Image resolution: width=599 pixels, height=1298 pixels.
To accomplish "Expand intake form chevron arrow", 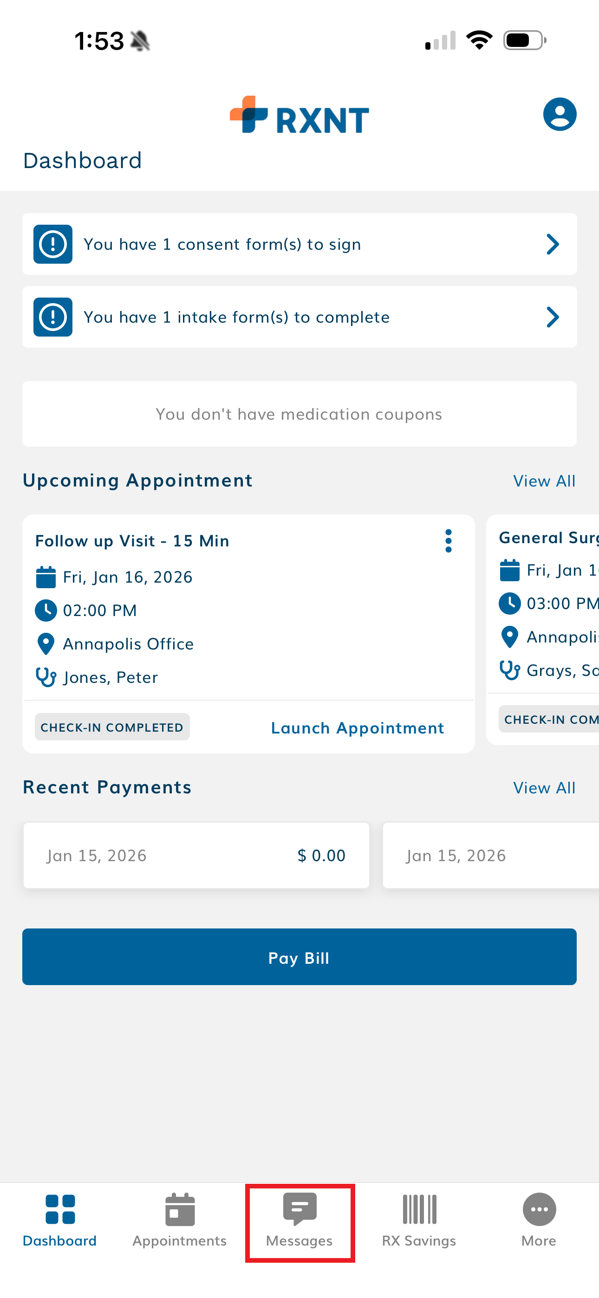I will tap(553, 317).
